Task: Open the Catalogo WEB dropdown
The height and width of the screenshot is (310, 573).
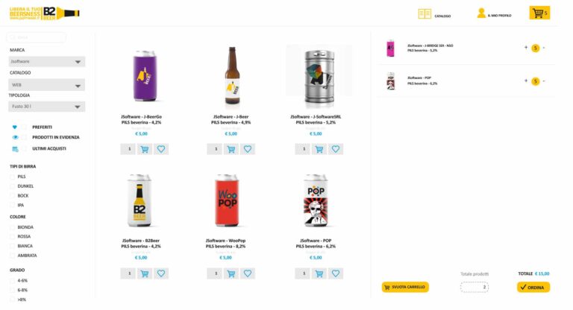Action: pyautogui.click(x=78, y=86)
